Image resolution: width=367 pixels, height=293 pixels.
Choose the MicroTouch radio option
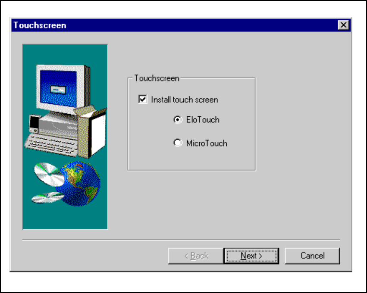[178, 143]
